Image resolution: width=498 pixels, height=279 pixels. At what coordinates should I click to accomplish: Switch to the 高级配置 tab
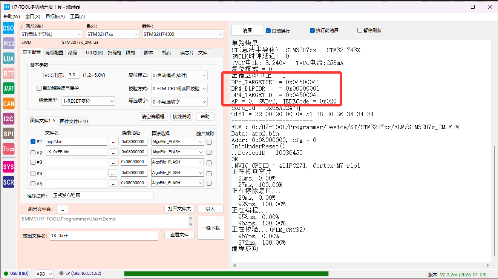(54, 53)
